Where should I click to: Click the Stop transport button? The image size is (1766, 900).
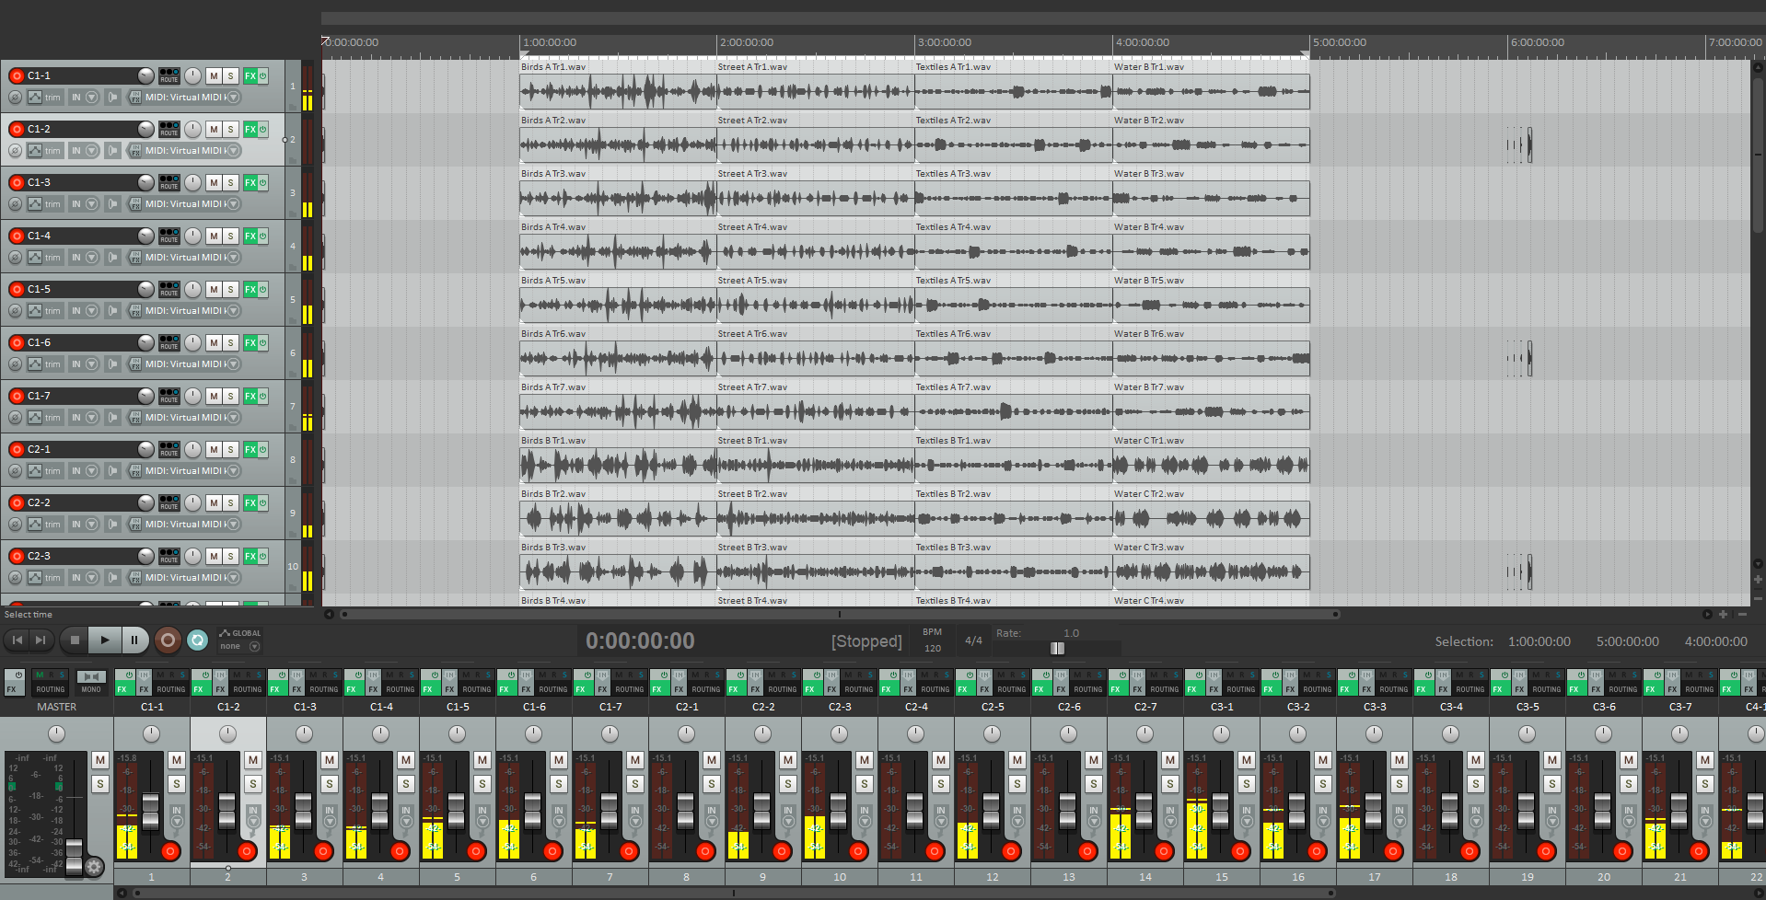(75, 640)
